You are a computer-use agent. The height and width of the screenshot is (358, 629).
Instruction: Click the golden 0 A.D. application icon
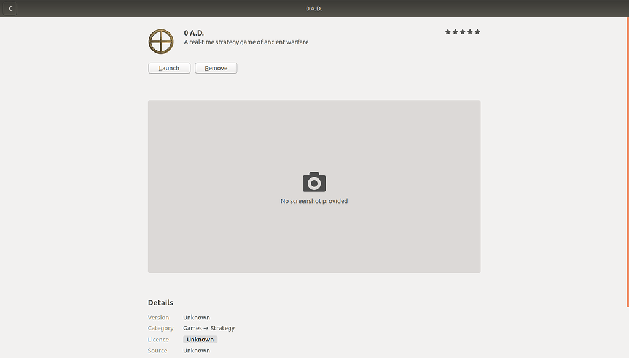tap(161, 42)
